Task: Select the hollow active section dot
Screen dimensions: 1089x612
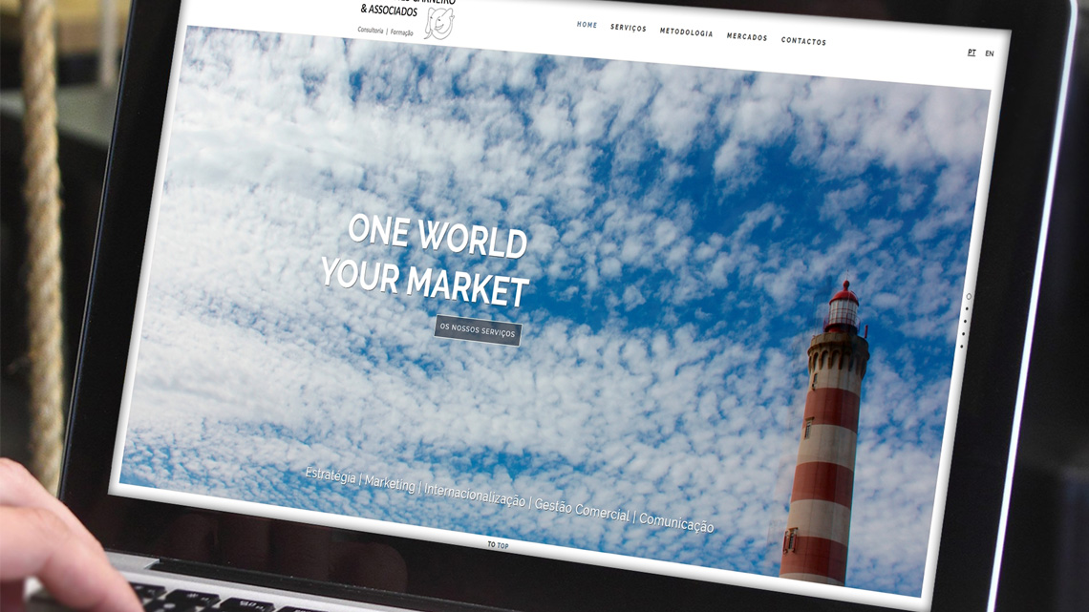Action: click(969, 296)
